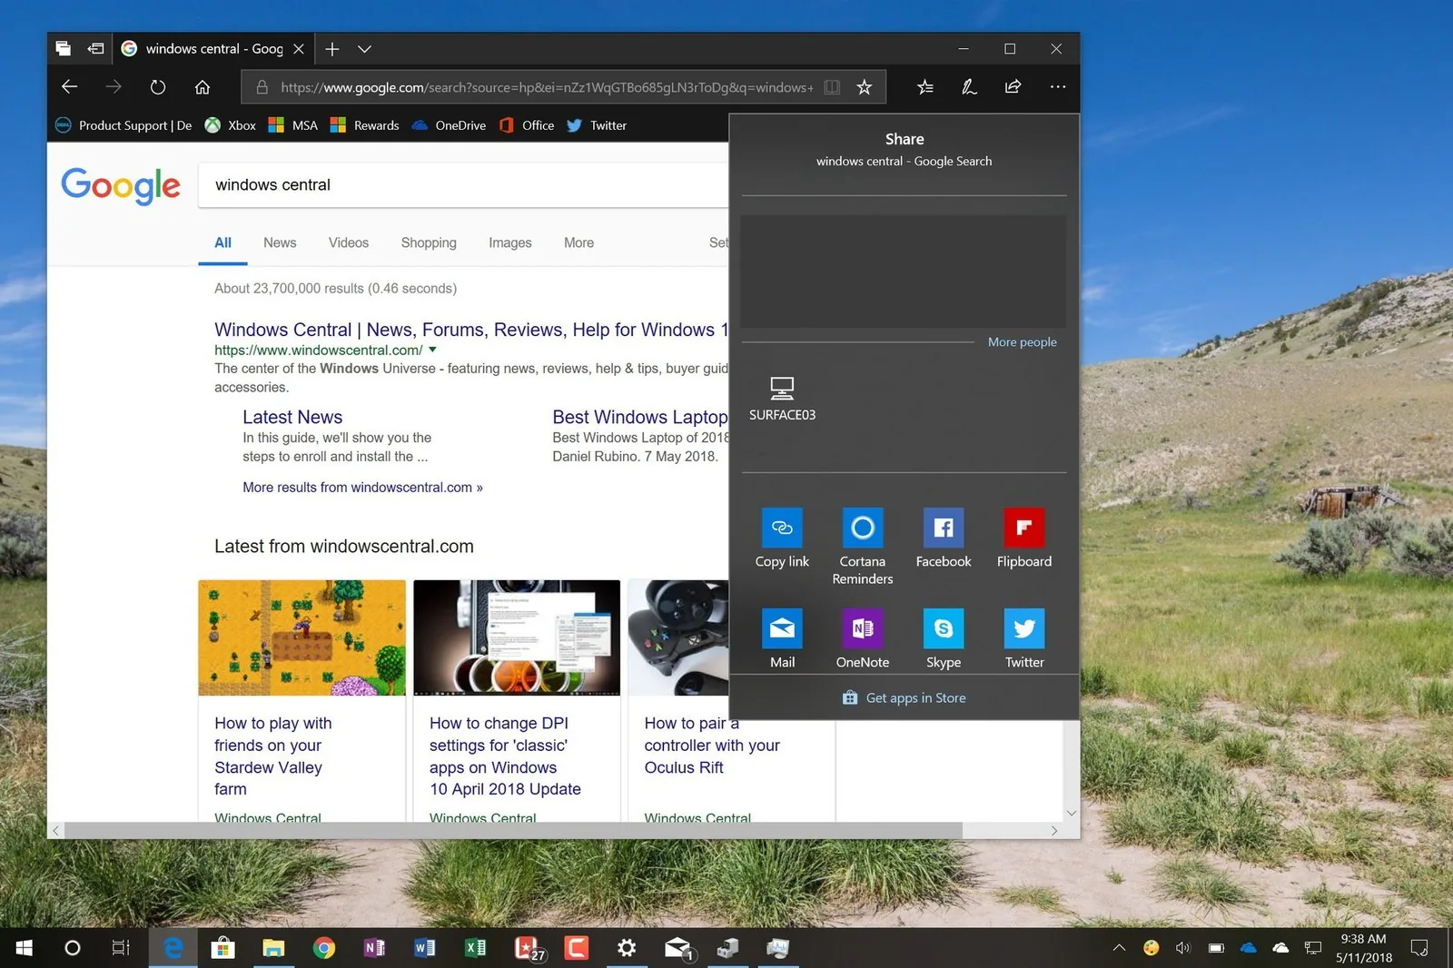Open Excel from the taskbar
Image resolution: width=1453 pixels, height=968 pixels.
pyautogui.click(x=475, y=948)
